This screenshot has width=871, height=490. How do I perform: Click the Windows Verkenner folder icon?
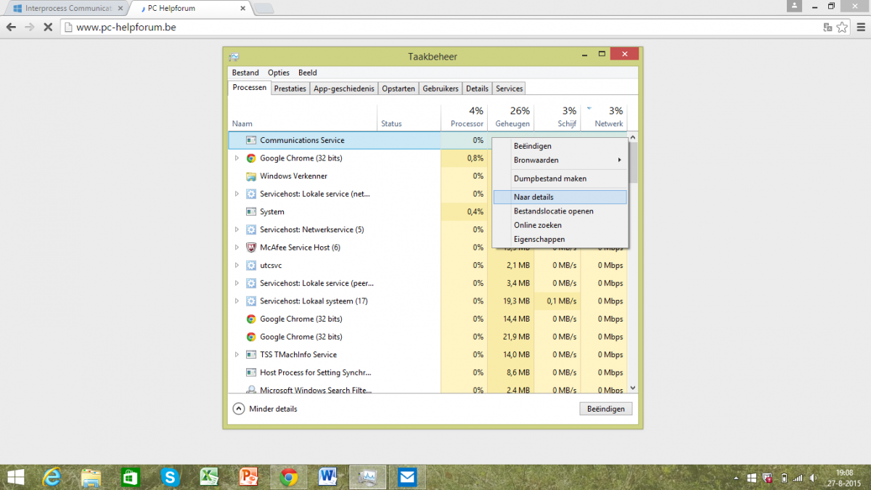point(251,176)
